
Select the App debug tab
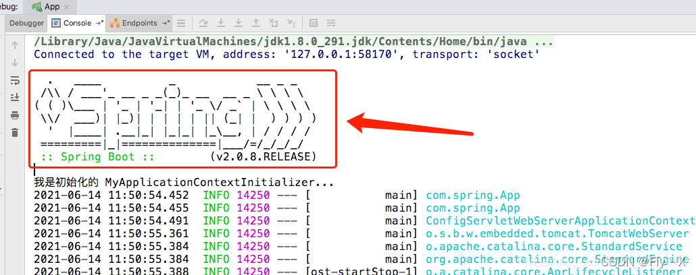(51, 7)
